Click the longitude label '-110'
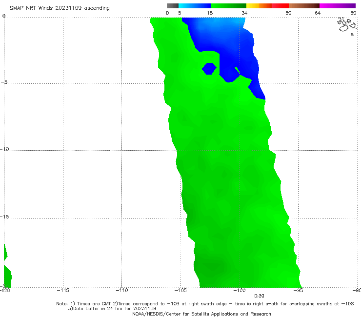Screen dimensions: 361x317 coord(121,290)
